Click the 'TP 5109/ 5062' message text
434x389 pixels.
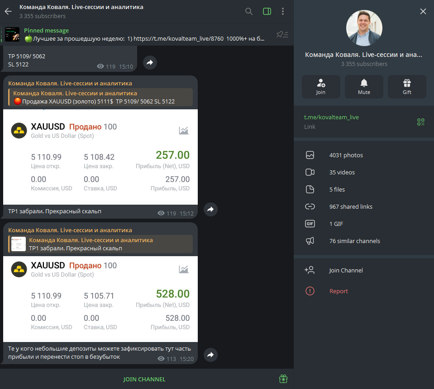click(27, 56)
